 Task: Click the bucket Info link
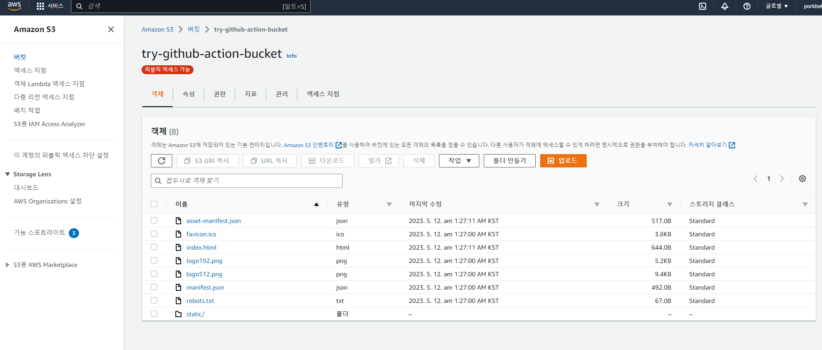[x=292, y=56]
